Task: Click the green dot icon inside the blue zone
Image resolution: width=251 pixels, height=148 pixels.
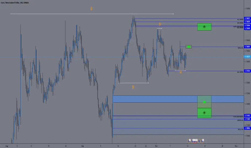Action: point(204,102)
